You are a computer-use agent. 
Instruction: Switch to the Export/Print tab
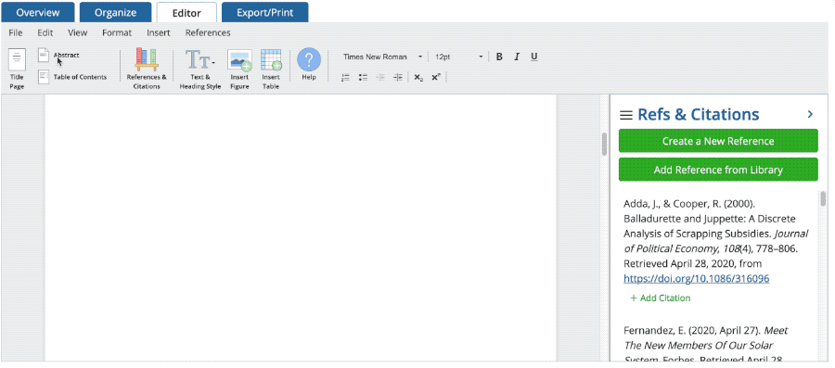click(264, 12)
